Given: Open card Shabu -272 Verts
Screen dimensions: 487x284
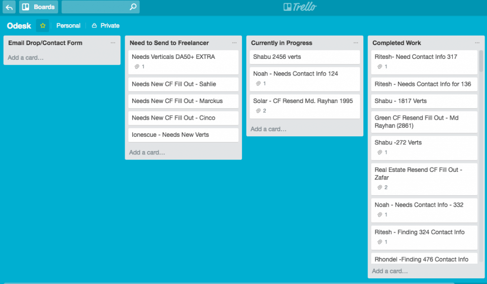Looking at the screenshot, I should 424,148.
